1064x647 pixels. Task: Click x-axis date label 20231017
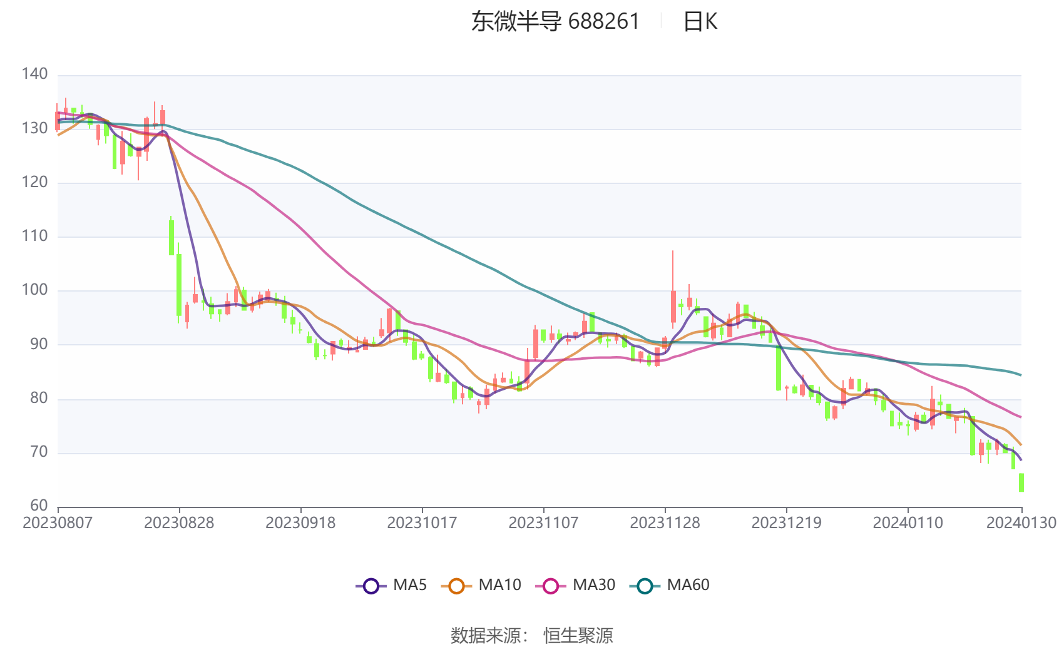click(422, 523)
